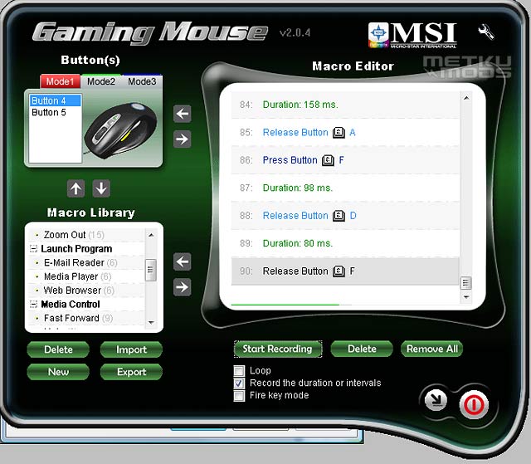This screenshot has height=464, width=531.
Task: Click the down arrow above Macro Library
Action: pos(101,188)
